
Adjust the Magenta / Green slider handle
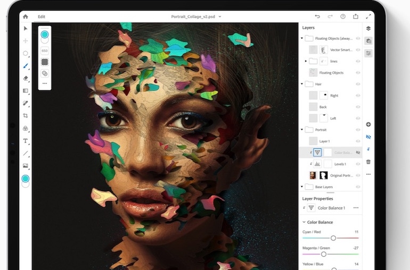tap(323, 254)
